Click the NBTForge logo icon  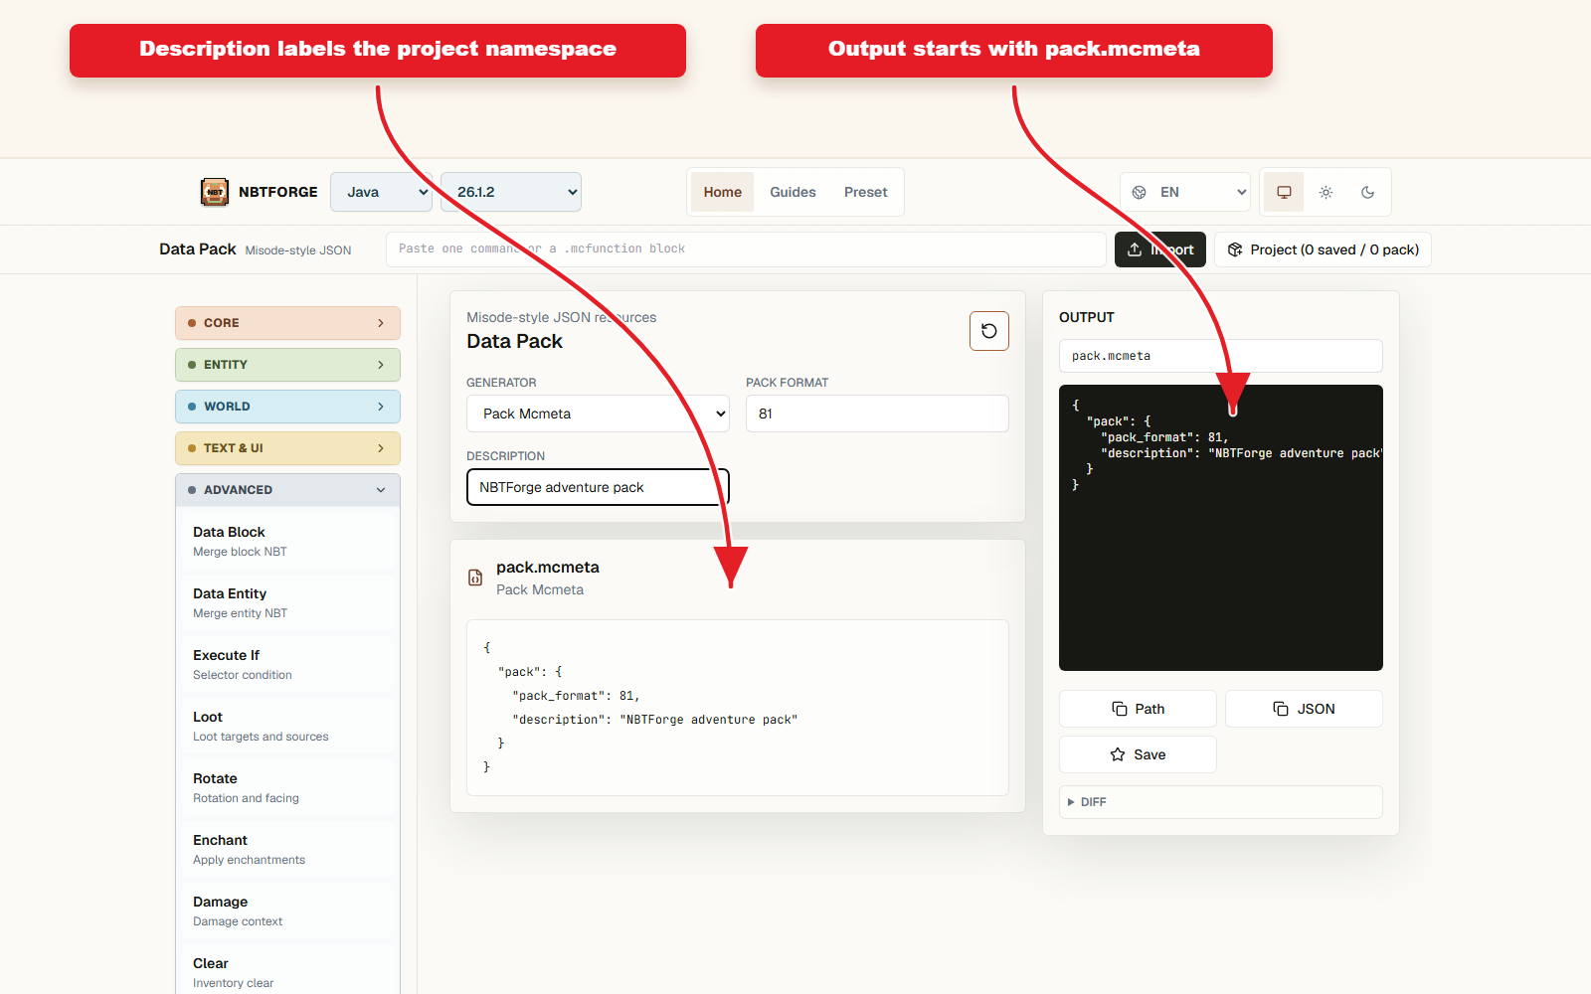coord(215,192)
